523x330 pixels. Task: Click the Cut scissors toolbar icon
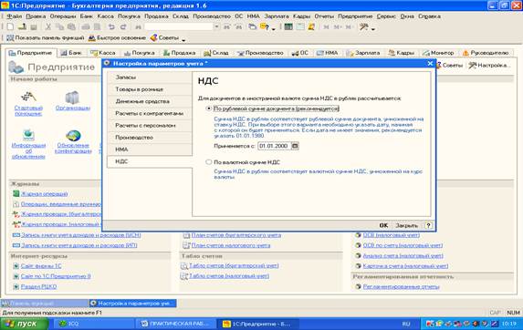[x=48, y=27]
